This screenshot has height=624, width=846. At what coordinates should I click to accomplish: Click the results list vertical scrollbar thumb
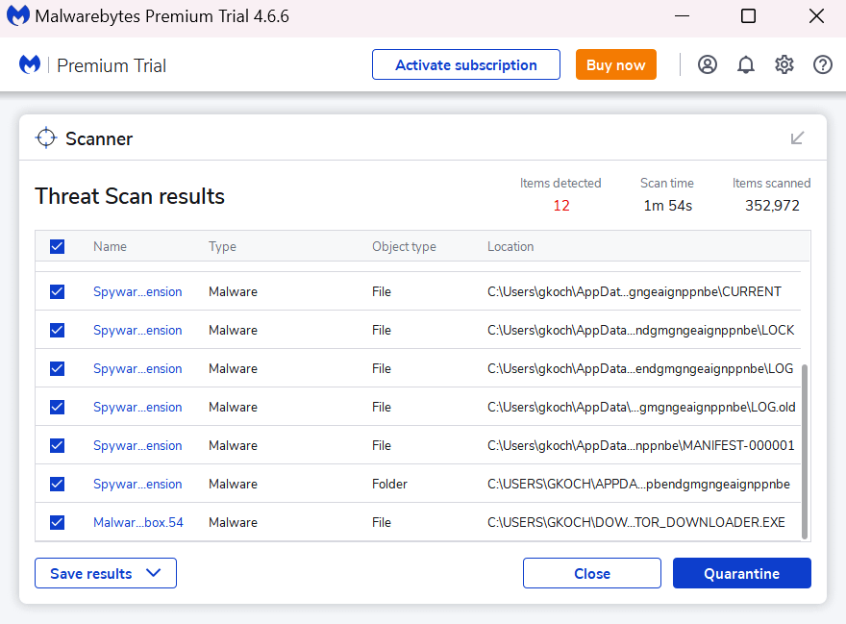point(805,451)
